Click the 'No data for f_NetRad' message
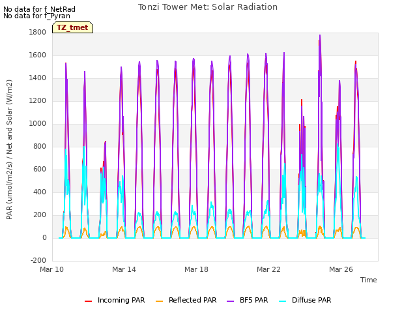The width and height of the screenshot is (417, 313). [x=39, y=9]
